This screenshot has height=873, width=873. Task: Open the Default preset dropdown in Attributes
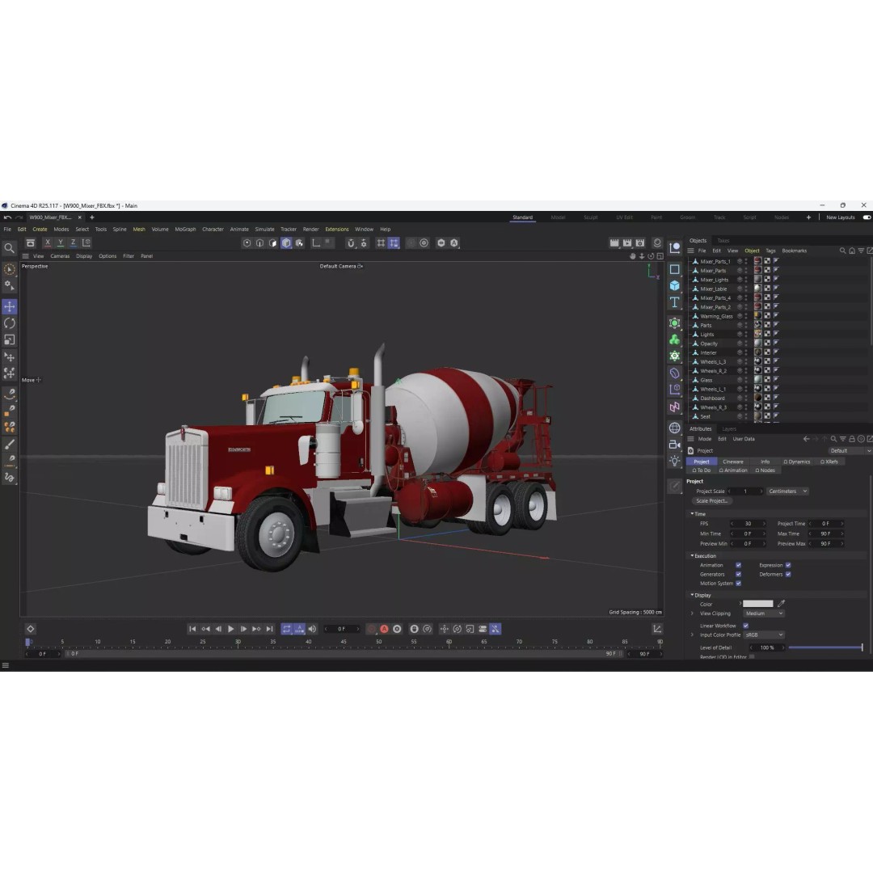point(850,450)
